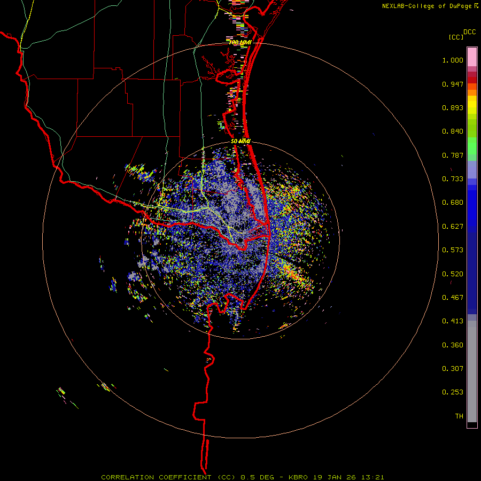
Task: Click the 0.360 scale value
Action: (453, 345)
